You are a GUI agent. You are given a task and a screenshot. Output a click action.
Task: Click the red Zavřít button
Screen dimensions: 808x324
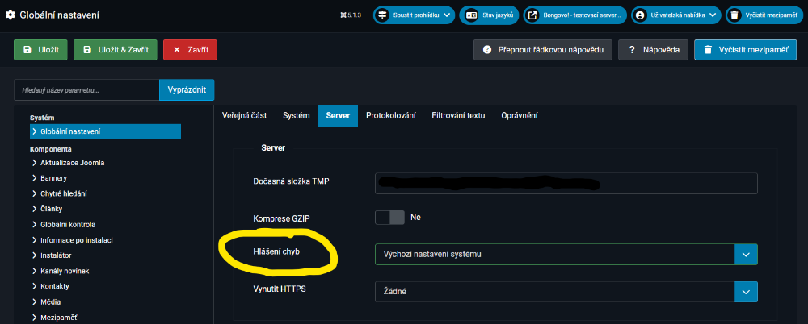click(190, 49)
